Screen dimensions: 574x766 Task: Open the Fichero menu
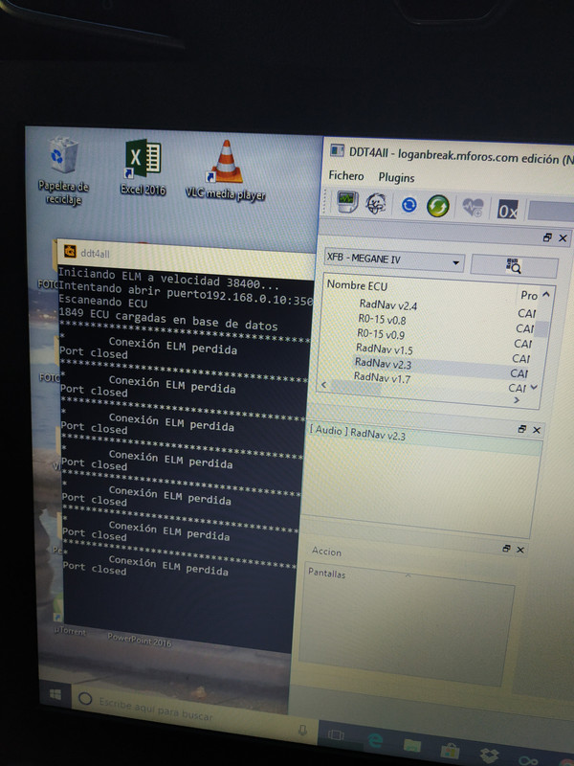346,175
